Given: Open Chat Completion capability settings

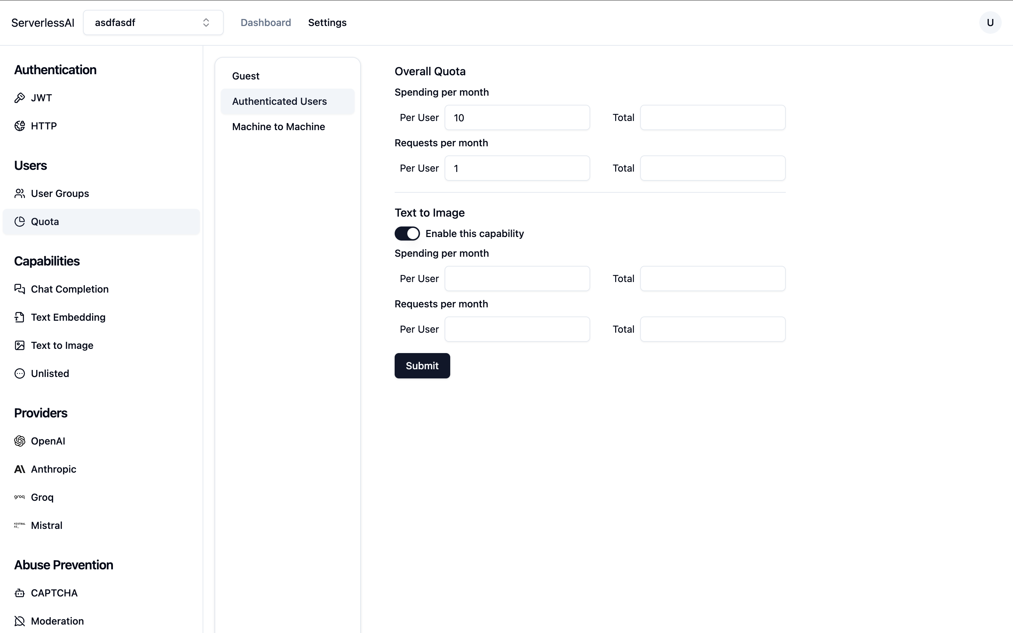Looking at the screenshot, I should click(70, 289).
